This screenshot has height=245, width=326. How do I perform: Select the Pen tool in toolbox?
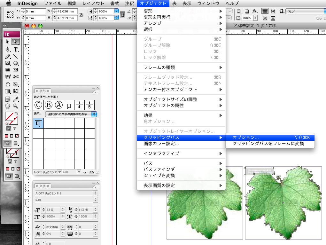point(8,49)
